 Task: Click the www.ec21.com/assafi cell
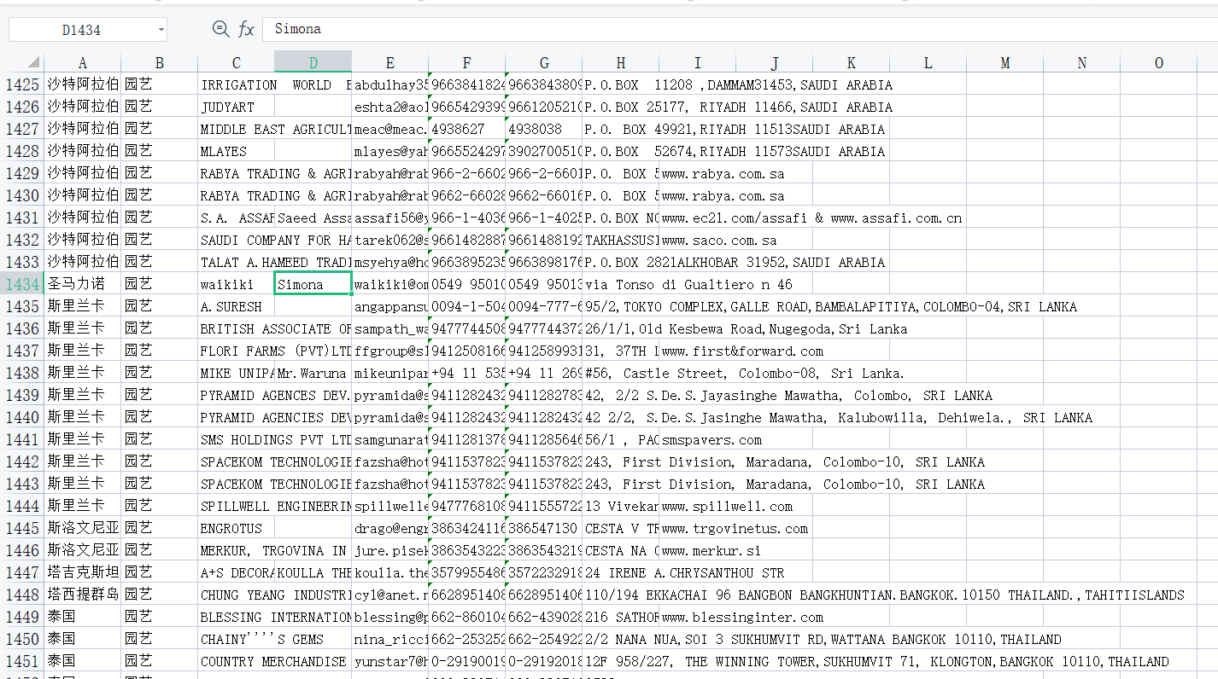(x=698, y=218)
